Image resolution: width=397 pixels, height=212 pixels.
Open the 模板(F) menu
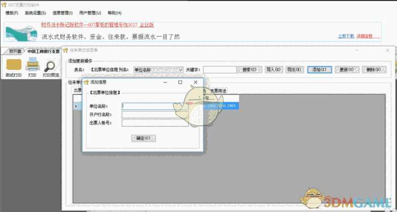point(12,13)
